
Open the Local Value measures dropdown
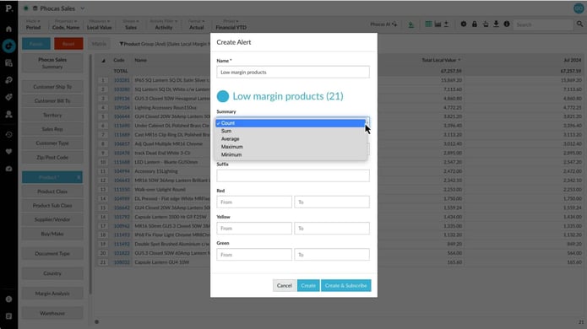pos(99,24)
